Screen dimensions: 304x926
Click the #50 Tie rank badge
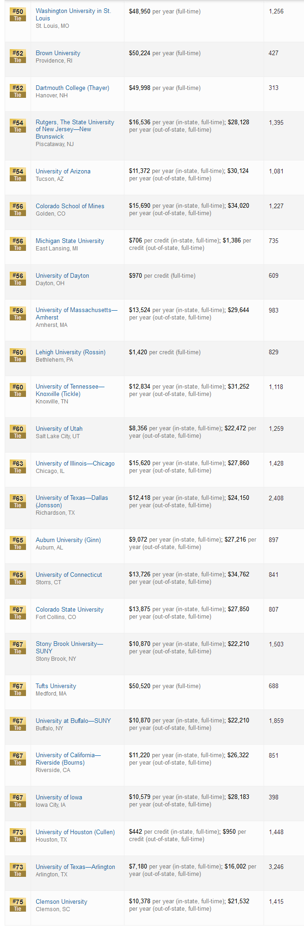(x=18, y=14)
